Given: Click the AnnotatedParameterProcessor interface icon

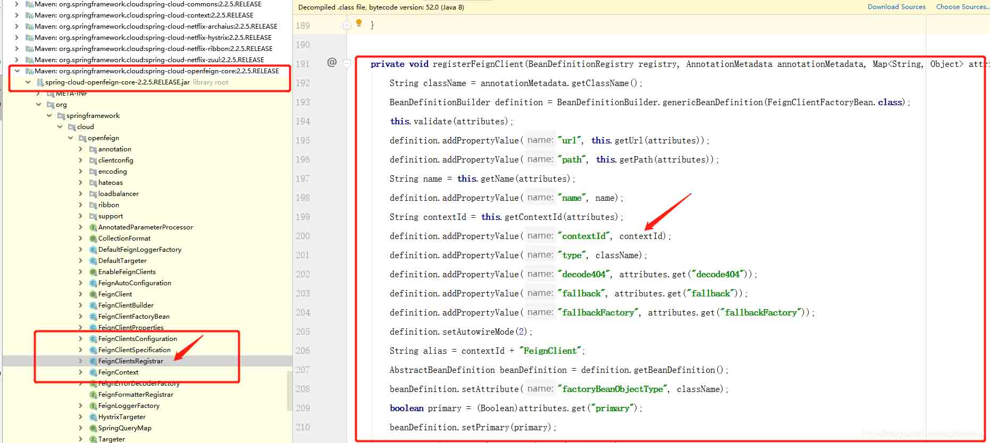Looking at the screenshot, I should [x=93, y=227].
